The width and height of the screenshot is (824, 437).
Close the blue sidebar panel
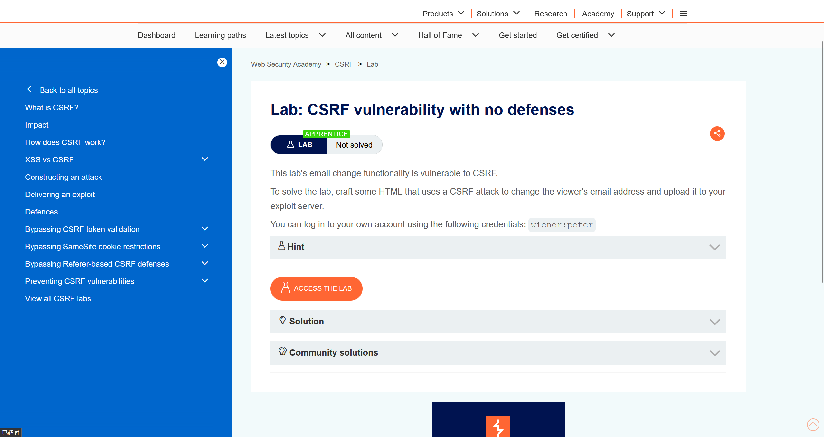click(222, 62)
